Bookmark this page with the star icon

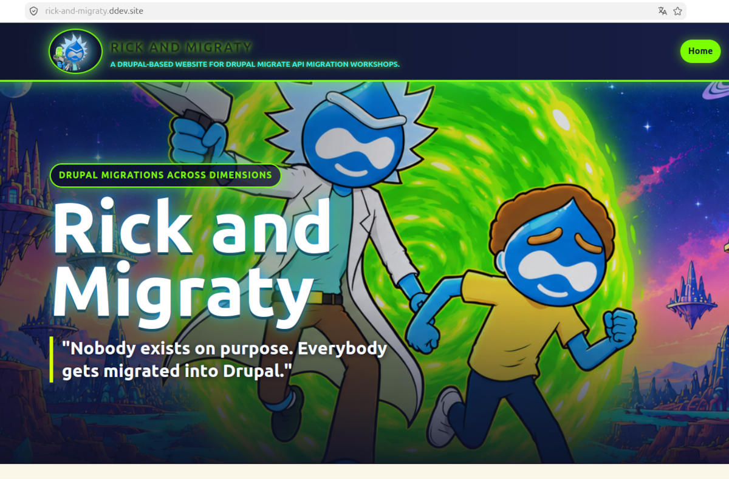(677, 11)
